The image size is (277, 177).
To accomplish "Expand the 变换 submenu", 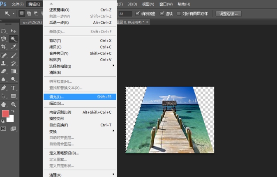I will [113, 131].
